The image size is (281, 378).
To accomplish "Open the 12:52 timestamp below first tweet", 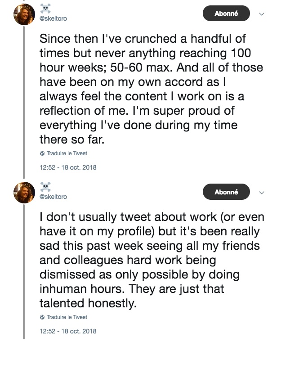I will [68, 167].
